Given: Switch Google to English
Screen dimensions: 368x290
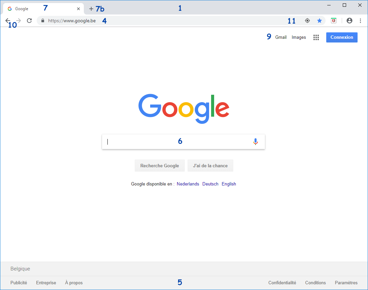Looking at the screenshot, I should coord(229,184).
